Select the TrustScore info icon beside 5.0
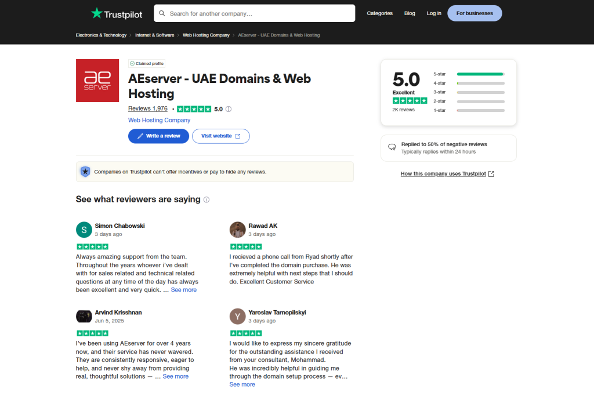Viewport: 594px width, 403px height. click(x=229, y=109)
